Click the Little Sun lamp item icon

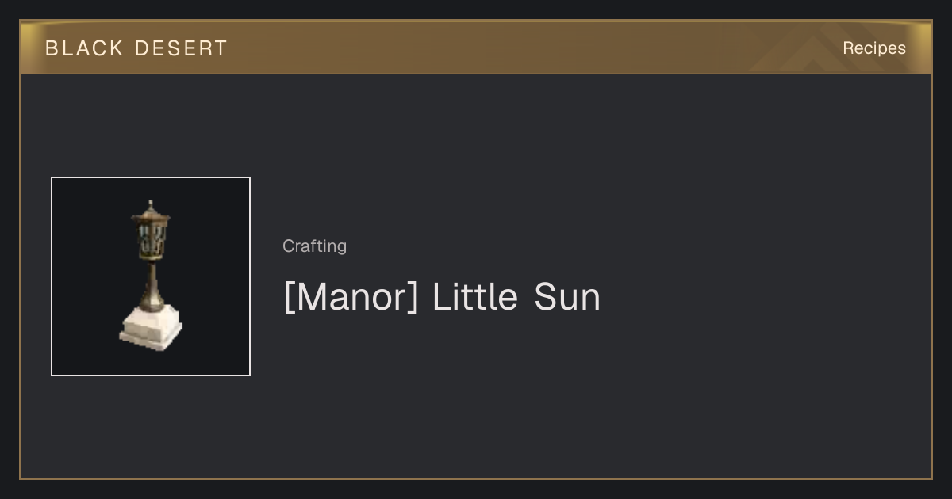point(151,276)
